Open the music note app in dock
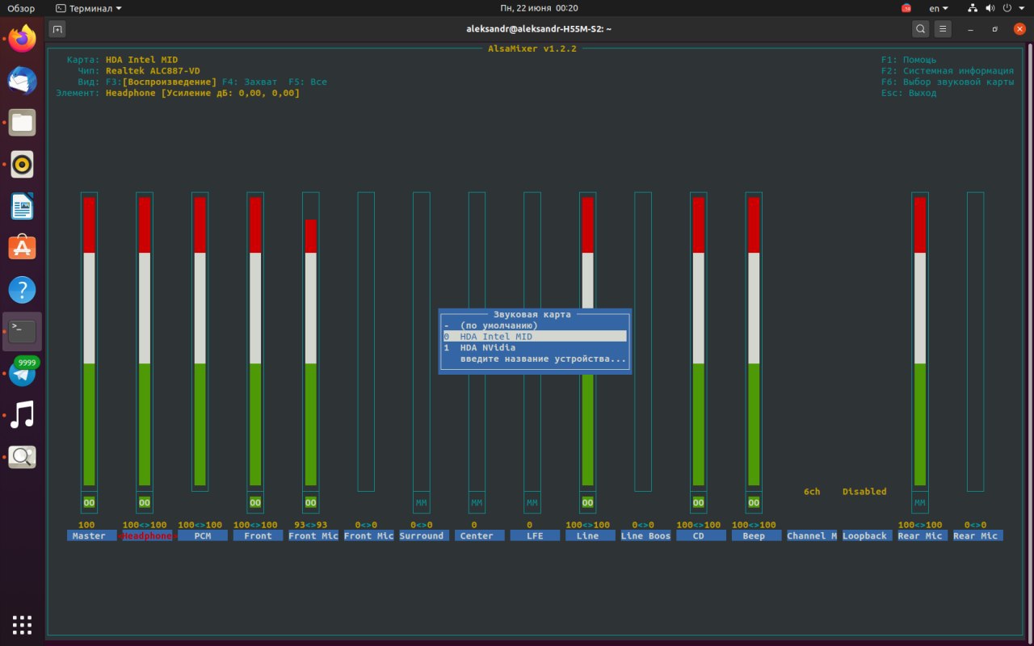The width and height of the screenshot is (1034, 646). [22, 415]
